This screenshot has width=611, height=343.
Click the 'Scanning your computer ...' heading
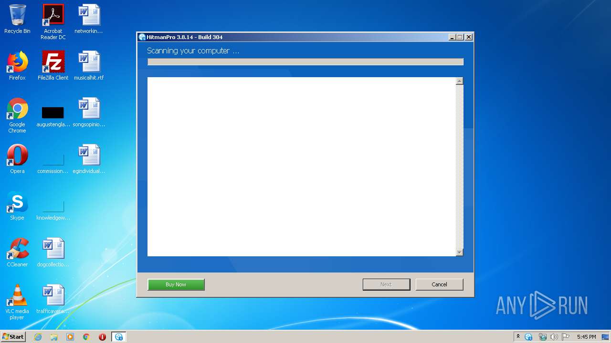[x=193, y=50]
